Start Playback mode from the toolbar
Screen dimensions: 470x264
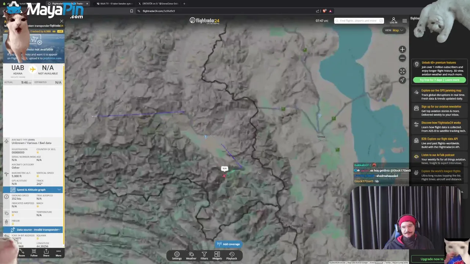232,256
